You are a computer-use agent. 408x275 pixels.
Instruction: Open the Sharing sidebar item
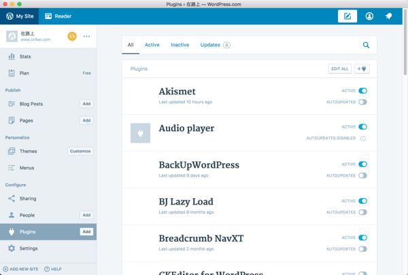[x=48, y=198]
